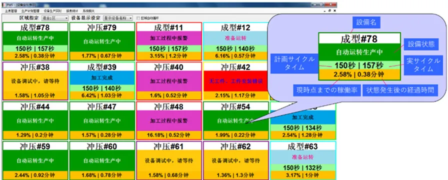Viewport: 448px width, 180px height.
Task: Expand the 设备显示设定 display dropdown
Action: pos(118,18)
